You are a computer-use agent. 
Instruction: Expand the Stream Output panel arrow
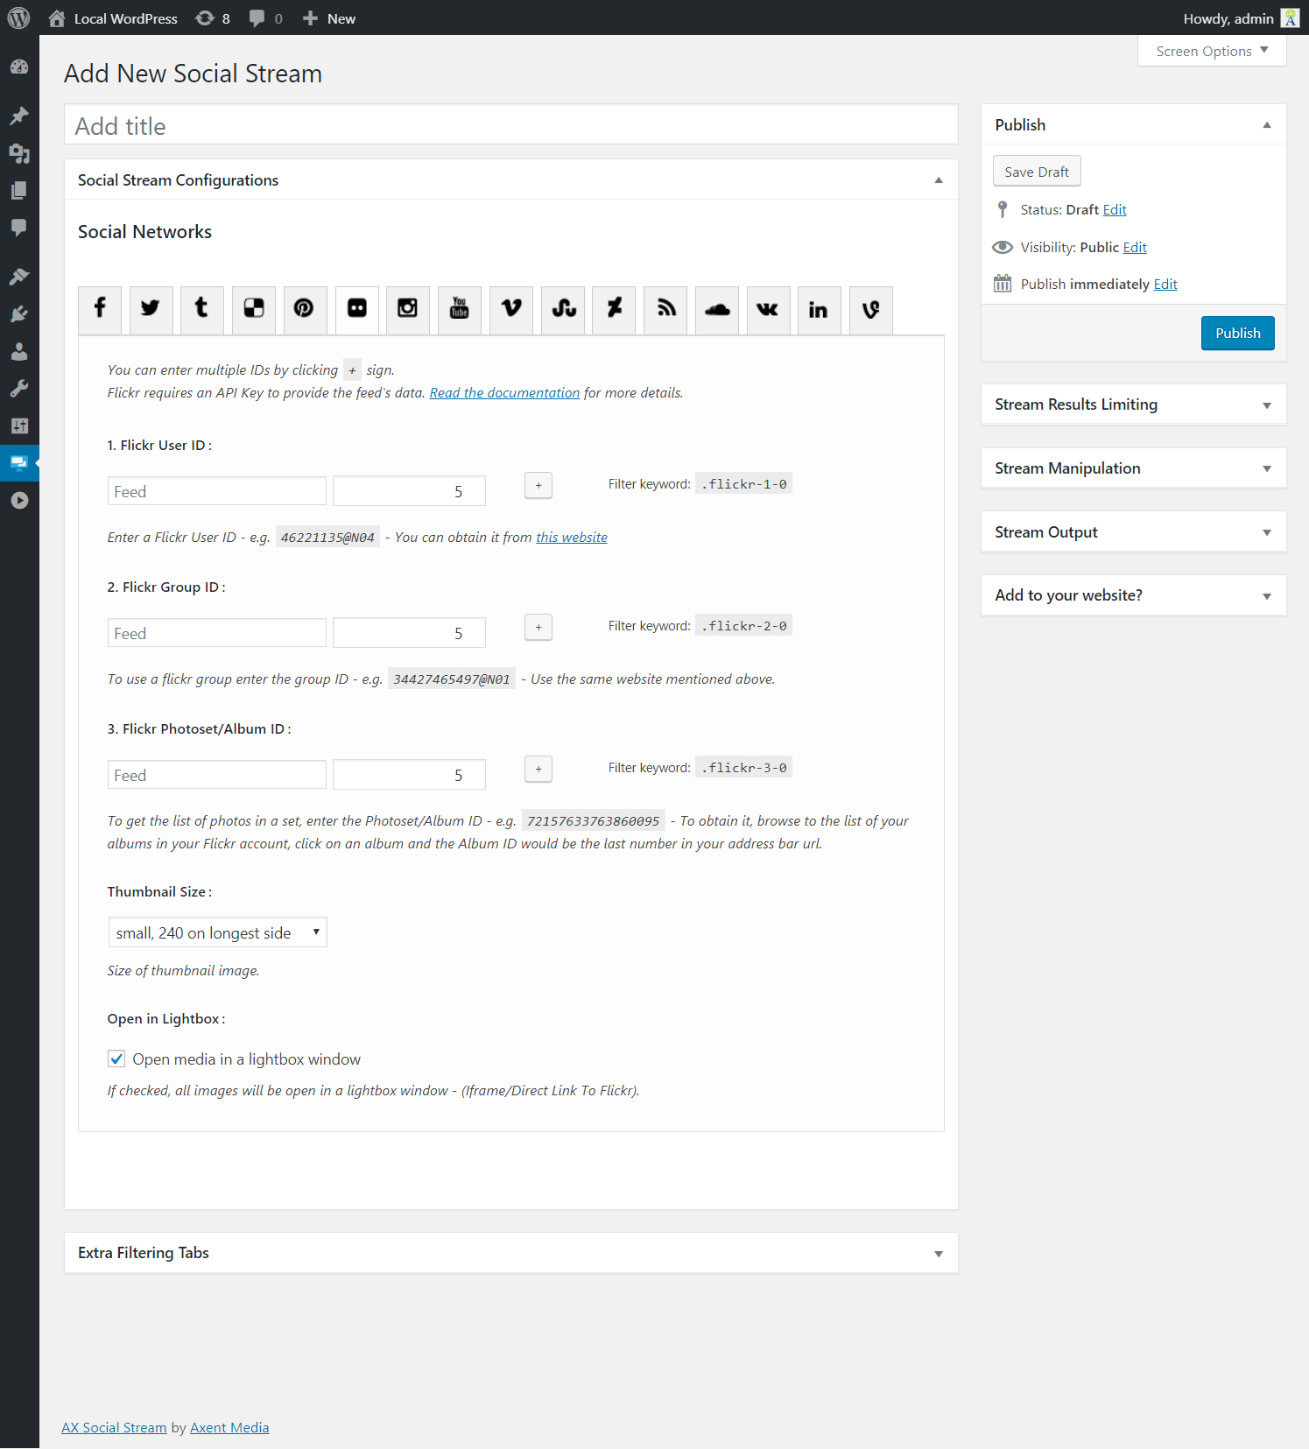point(1266,532)
